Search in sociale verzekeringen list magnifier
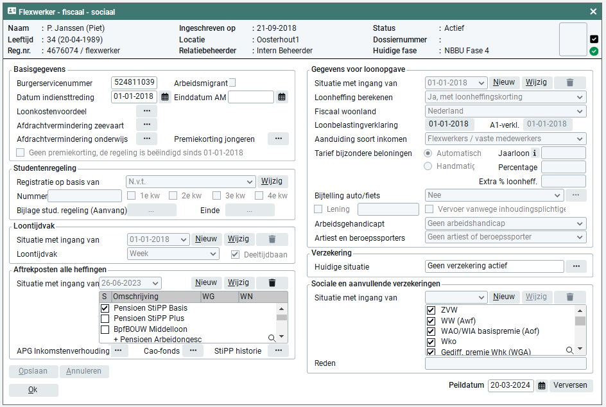 (x=569, y=350)
